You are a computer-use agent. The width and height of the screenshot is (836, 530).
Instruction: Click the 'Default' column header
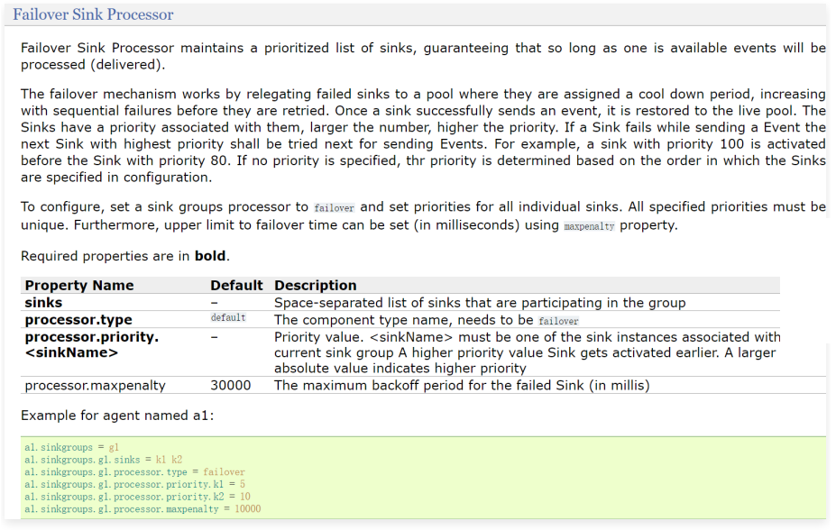(x=236, y=285)
